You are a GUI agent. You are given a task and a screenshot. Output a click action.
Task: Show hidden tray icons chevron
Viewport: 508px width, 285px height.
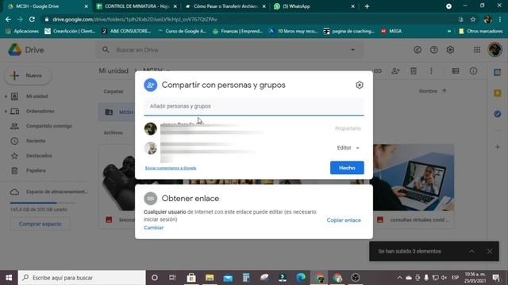click(x=399, y=278)
